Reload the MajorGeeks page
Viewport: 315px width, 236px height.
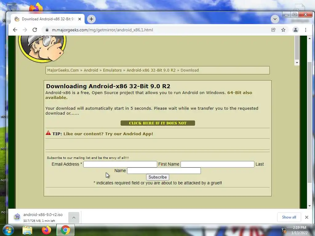[35, 30]
